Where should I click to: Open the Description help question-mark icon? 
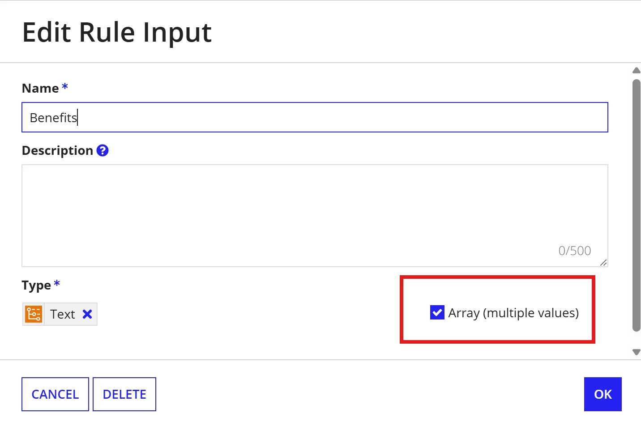(103, 150)
